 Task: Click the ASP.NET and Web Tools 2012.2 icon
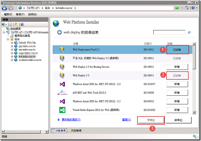coord(62,93)
